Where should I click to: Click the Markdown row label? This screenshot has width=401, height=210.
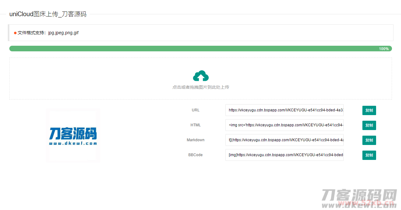pos(196,140)
